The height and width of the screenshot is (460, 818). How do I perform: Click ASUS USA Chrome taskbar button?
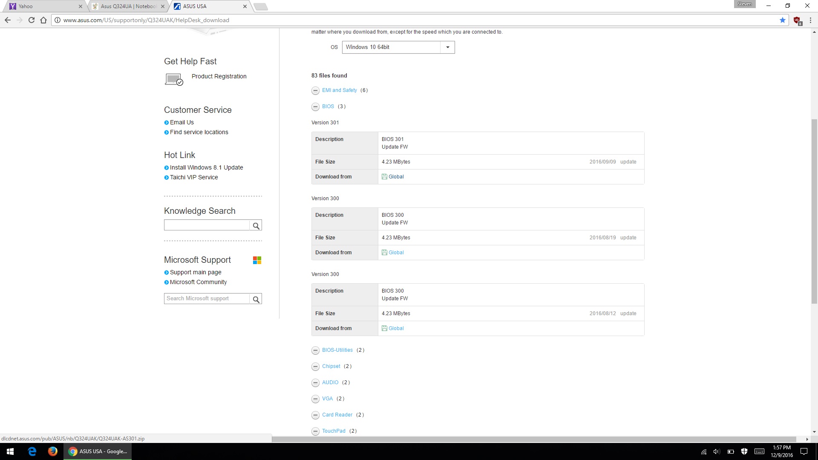pyautogui.click(x=98, y=451)
